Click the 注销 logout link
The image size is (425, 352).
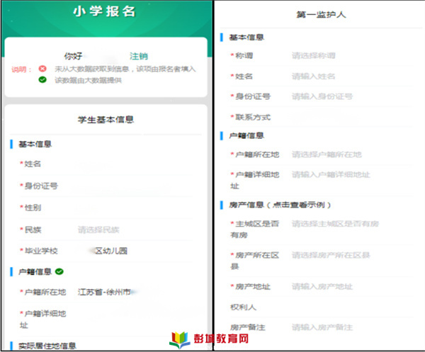coord(139,56)
